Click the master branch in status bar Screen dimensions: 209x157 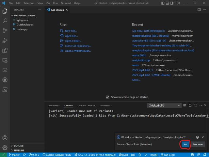[14, 155]
